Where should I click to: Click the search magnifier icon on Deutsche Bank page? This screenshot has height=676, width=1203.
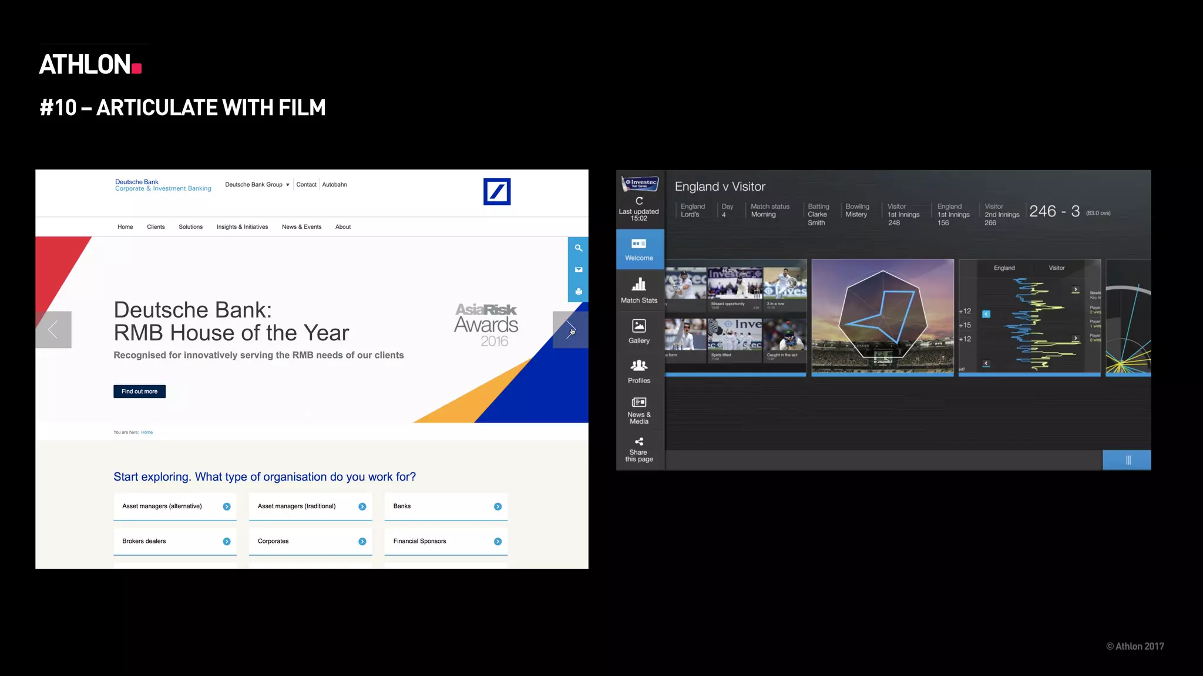coord(578,248)
